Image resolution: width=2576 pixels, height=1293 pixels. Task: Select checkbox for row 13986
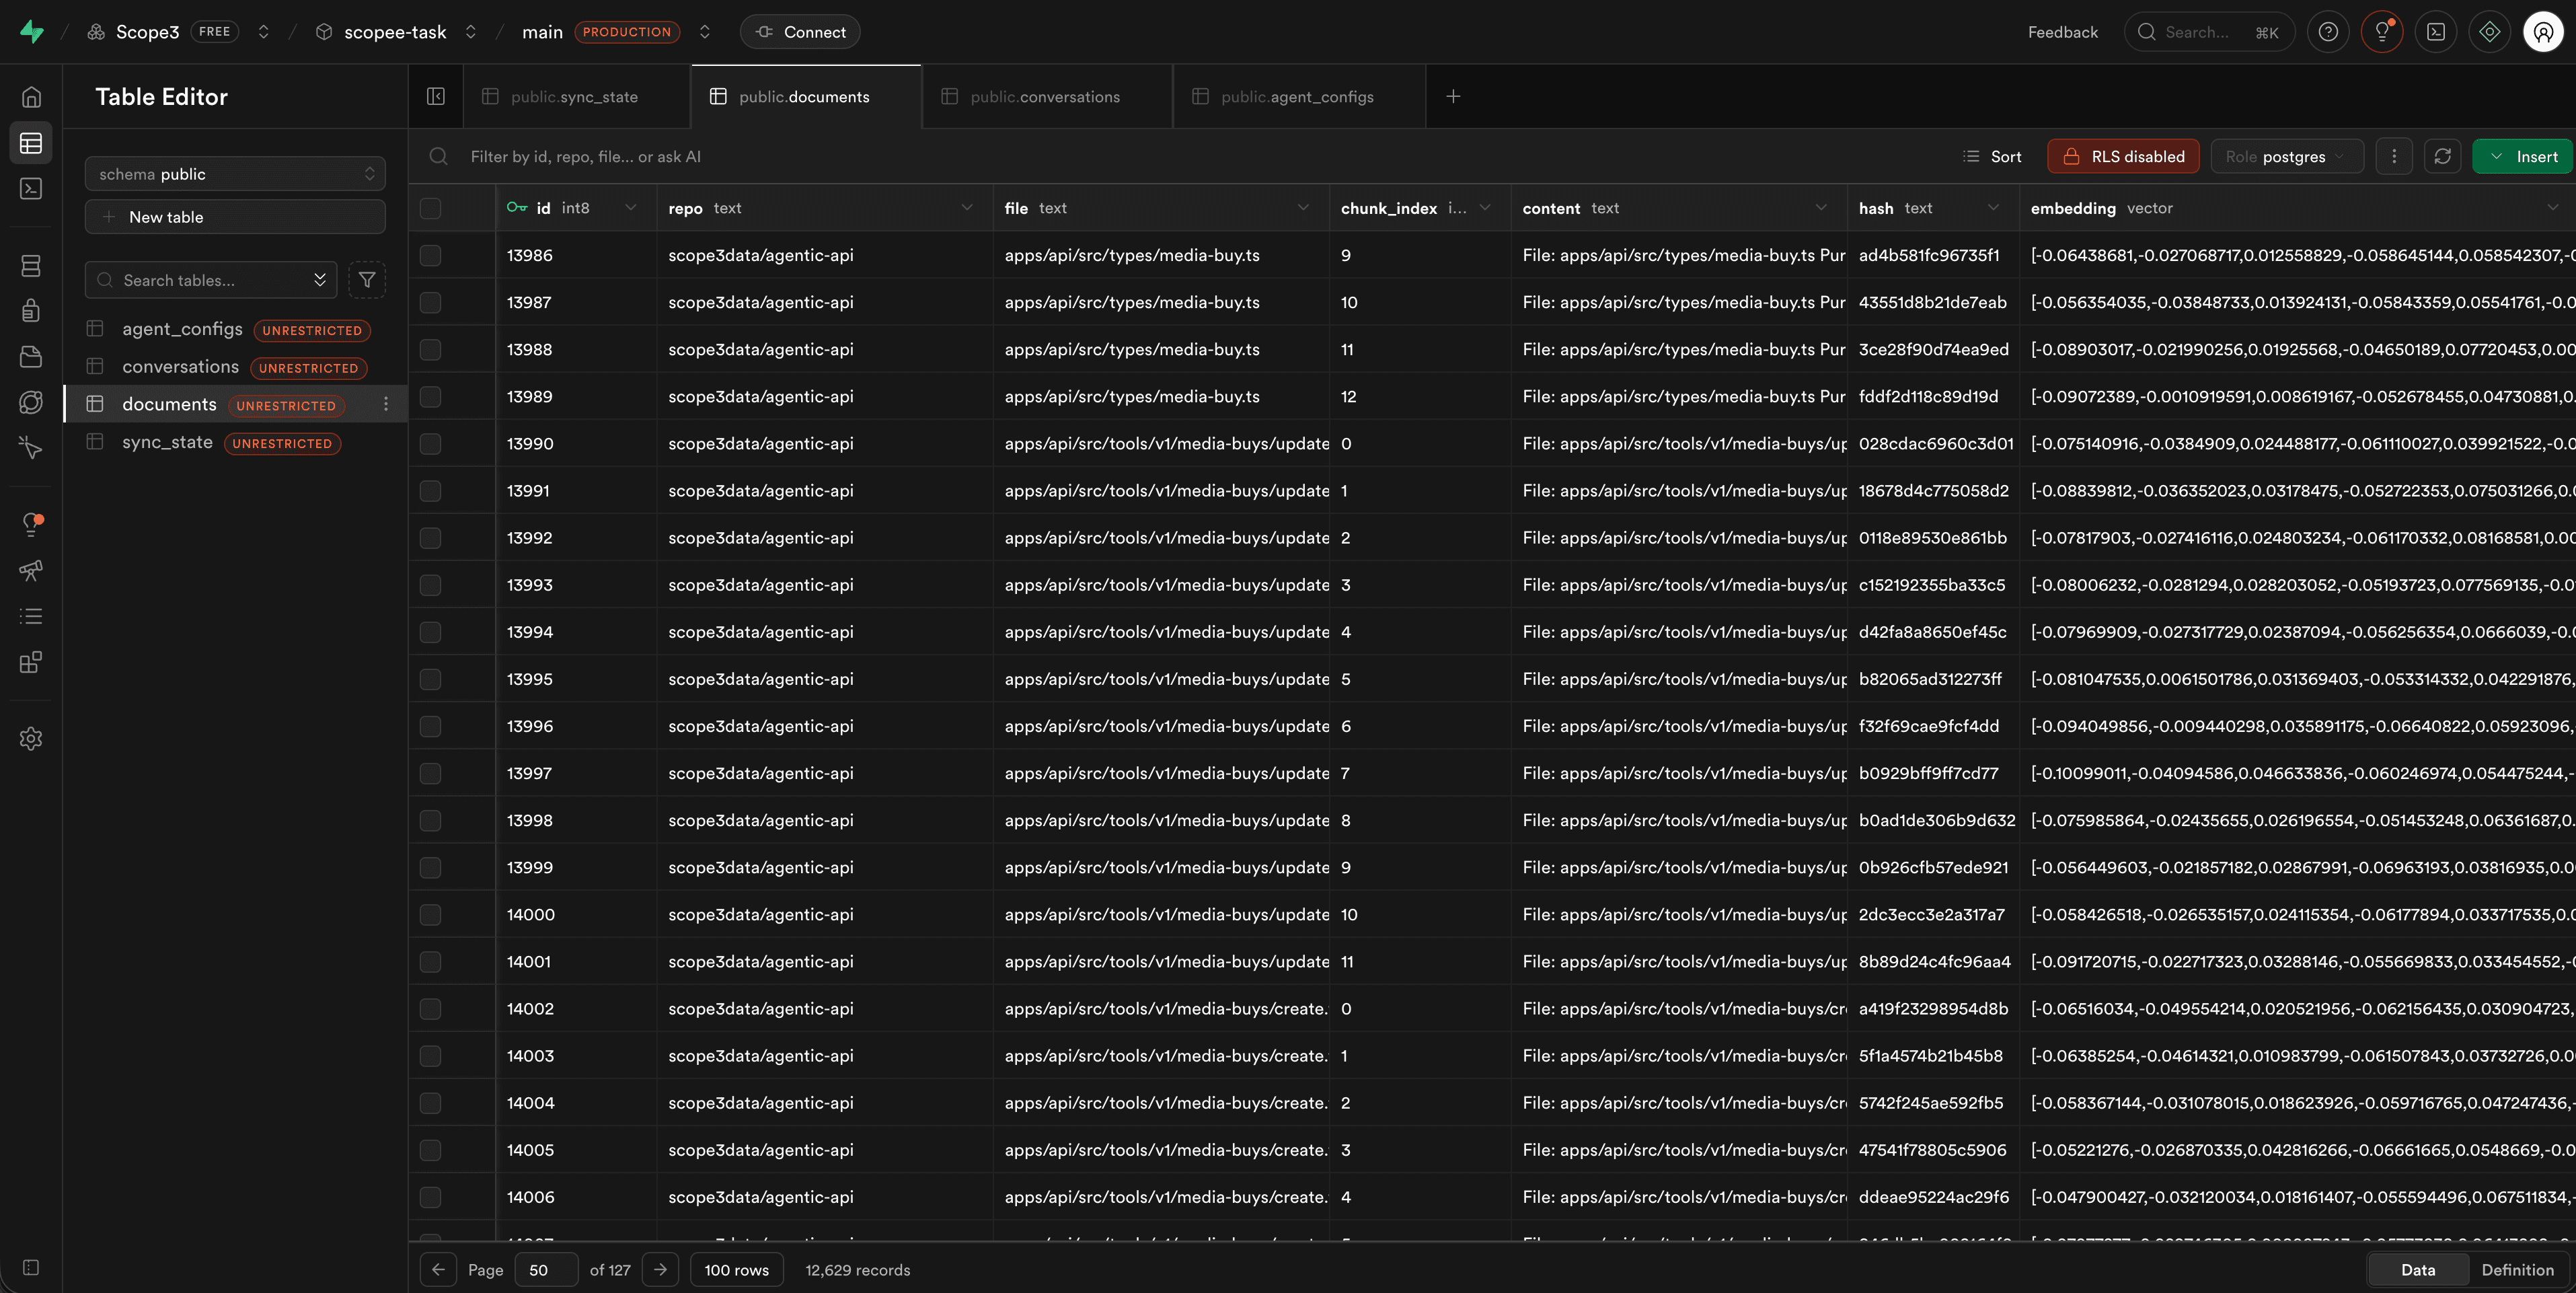tap(430, 255)
